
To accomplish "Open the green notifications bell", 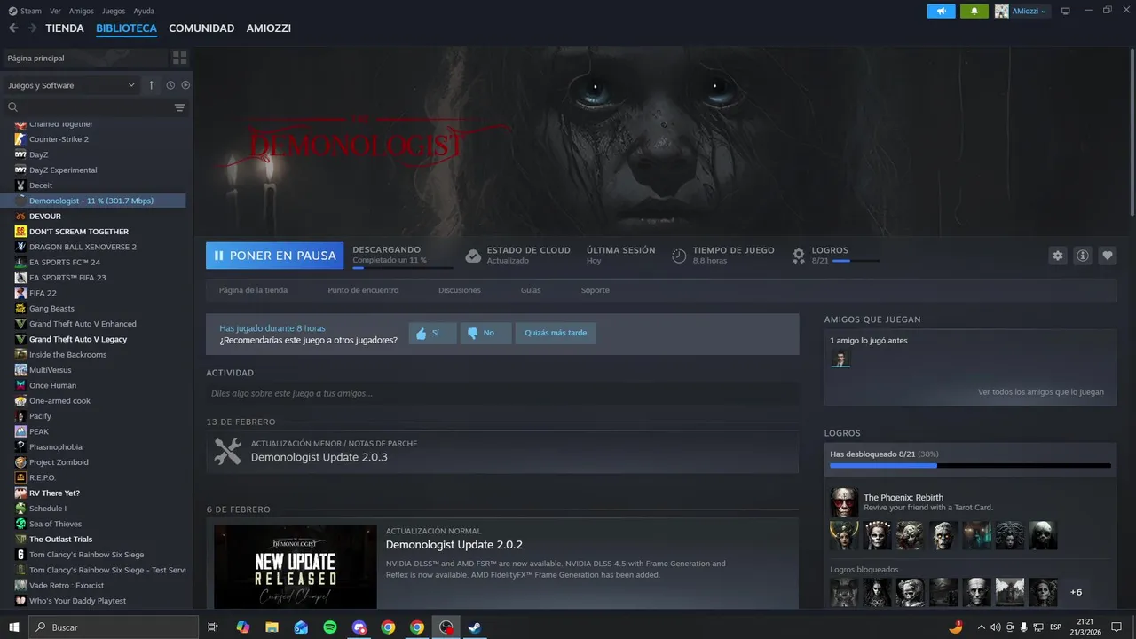I will (x=974, y=11).
